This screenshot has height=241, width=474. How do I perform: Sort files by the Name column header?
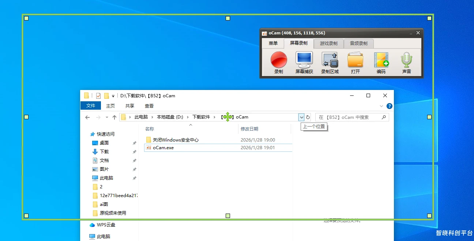(150, 129)
